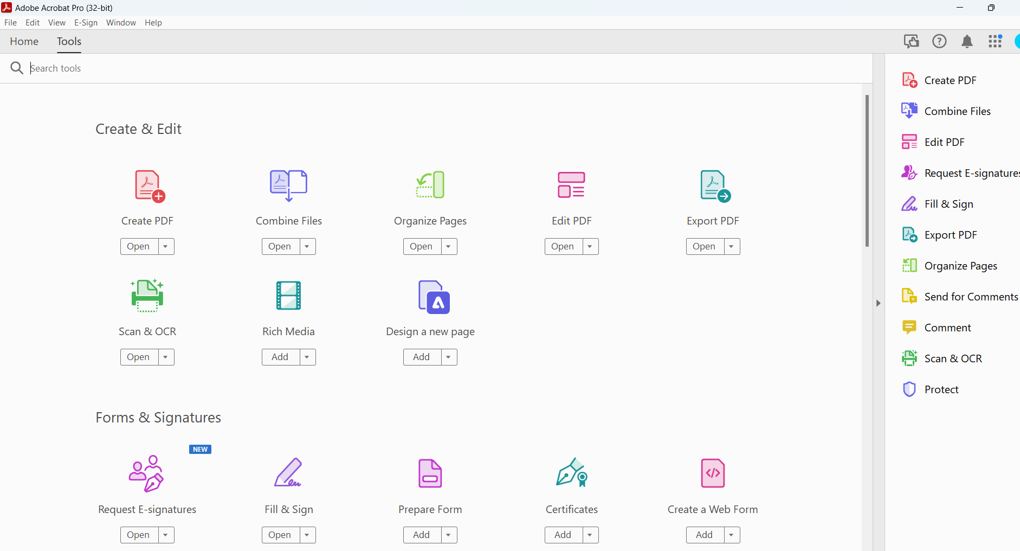Expand dropdown arrow next to Edit PDF Open
Viewport: 1020px width, 551px height.
point(590,246)
